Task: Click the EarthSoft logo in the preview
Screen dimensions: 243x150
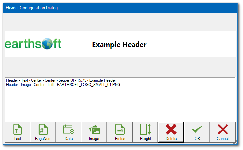Action: pyautogui.click(x=33, y=44)
